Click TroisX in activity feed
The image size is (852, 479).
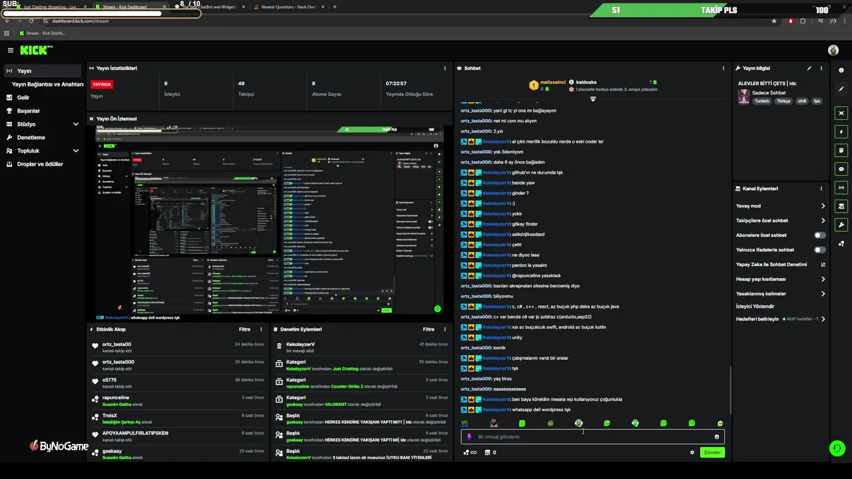[x=110, y=415]
